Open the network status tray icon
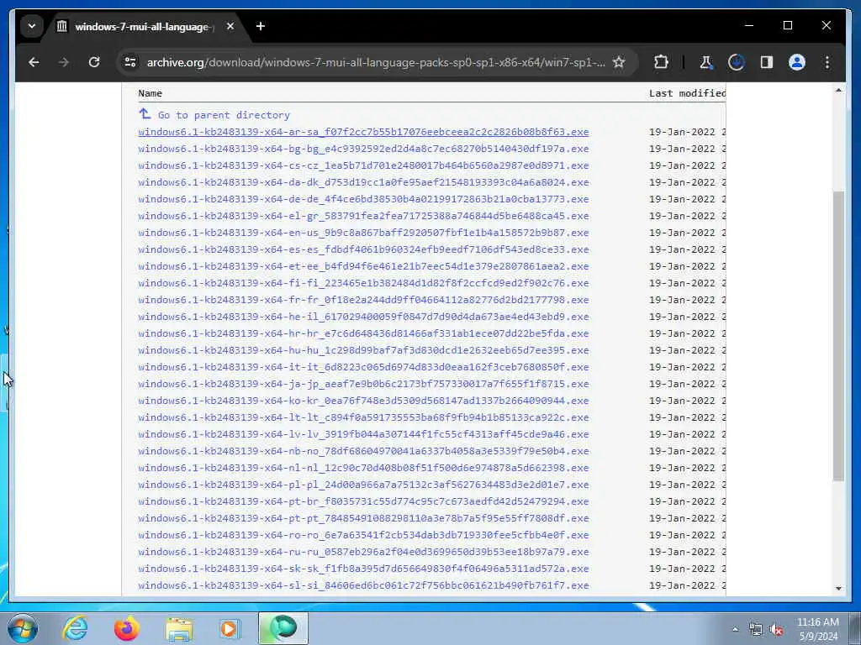This screenshot has height=645, width=861. 756,630
